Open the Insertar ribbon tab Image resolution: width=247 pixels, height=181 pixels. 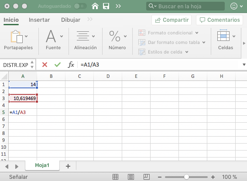39,20
